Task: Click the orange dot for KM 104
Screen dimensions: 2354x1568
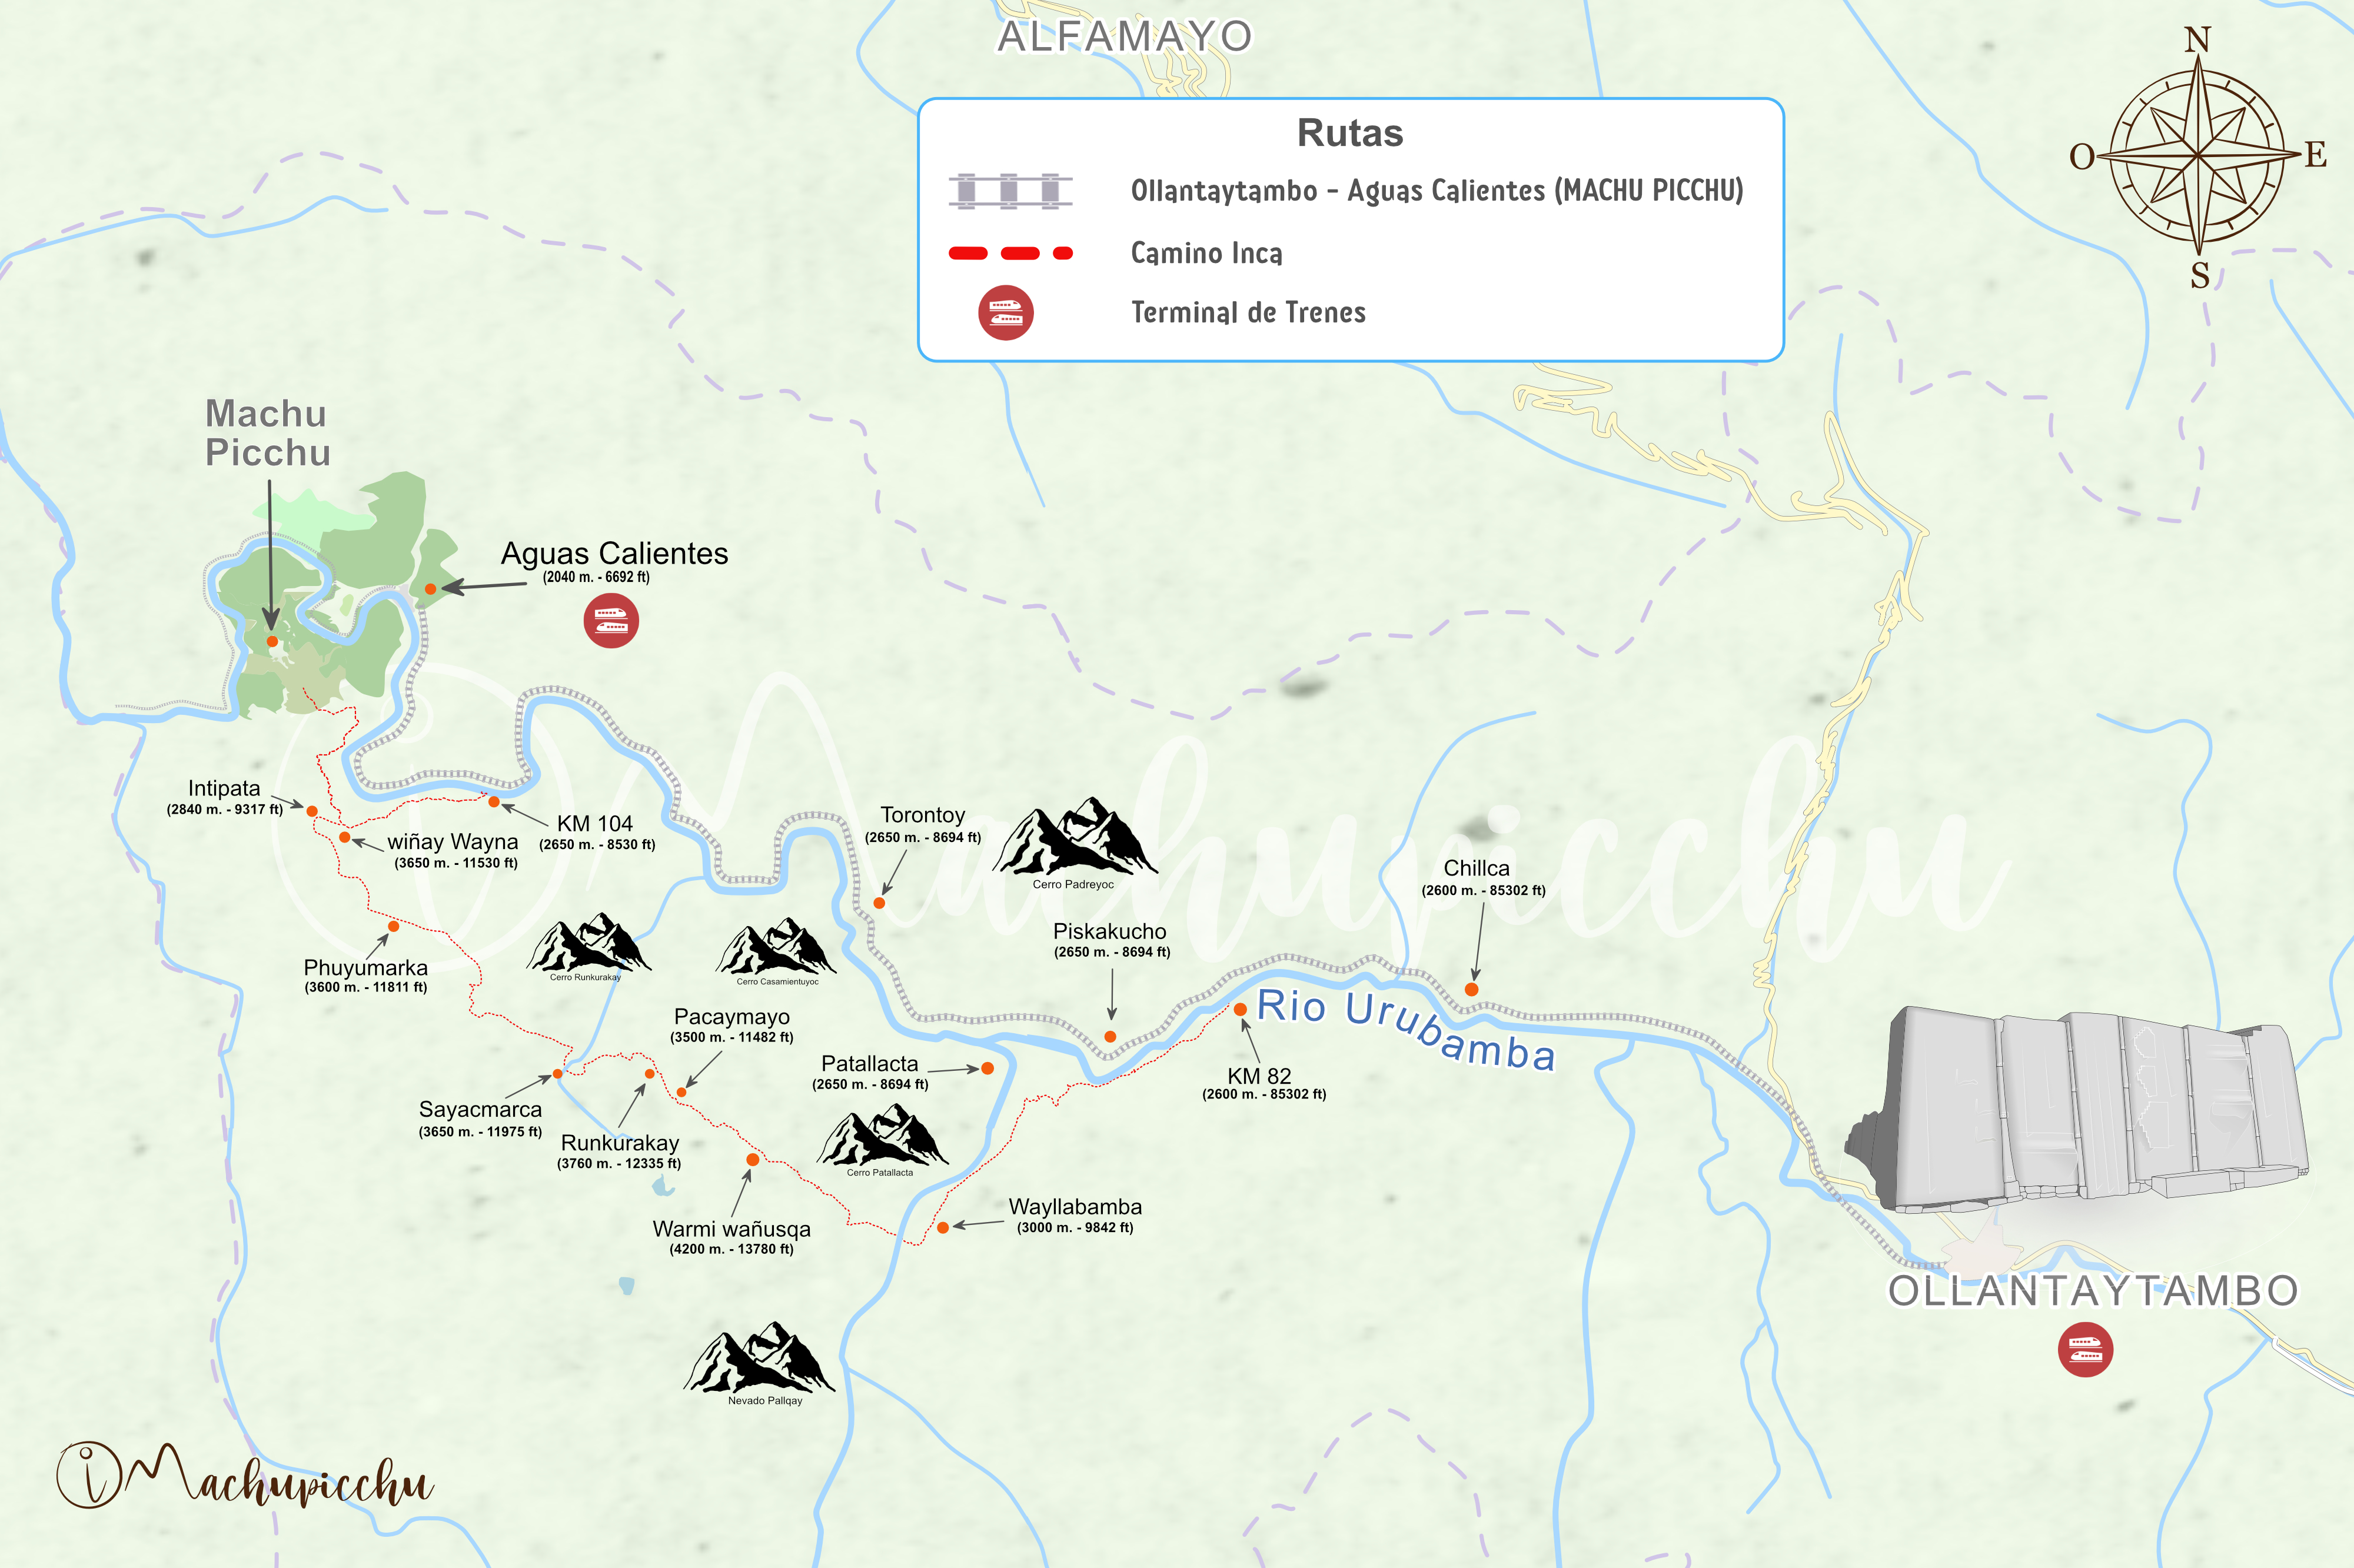Action: tap(493, 802)
